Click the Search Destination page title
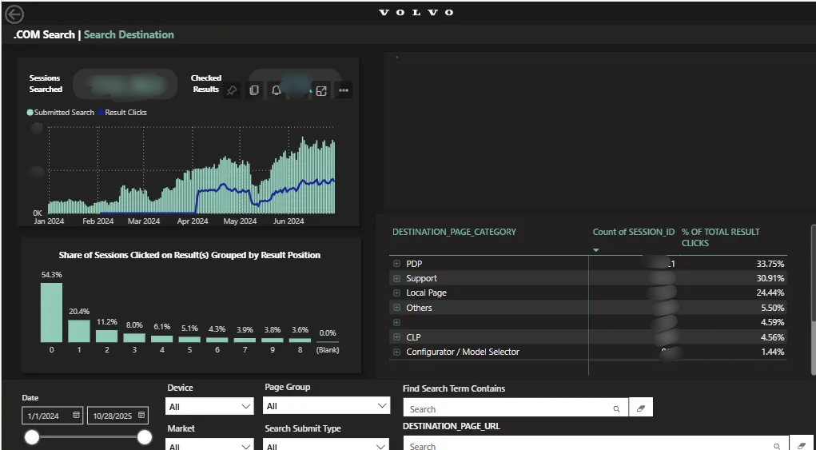The height and width of the screenshot is (450, 816). [x=129, y=35]
